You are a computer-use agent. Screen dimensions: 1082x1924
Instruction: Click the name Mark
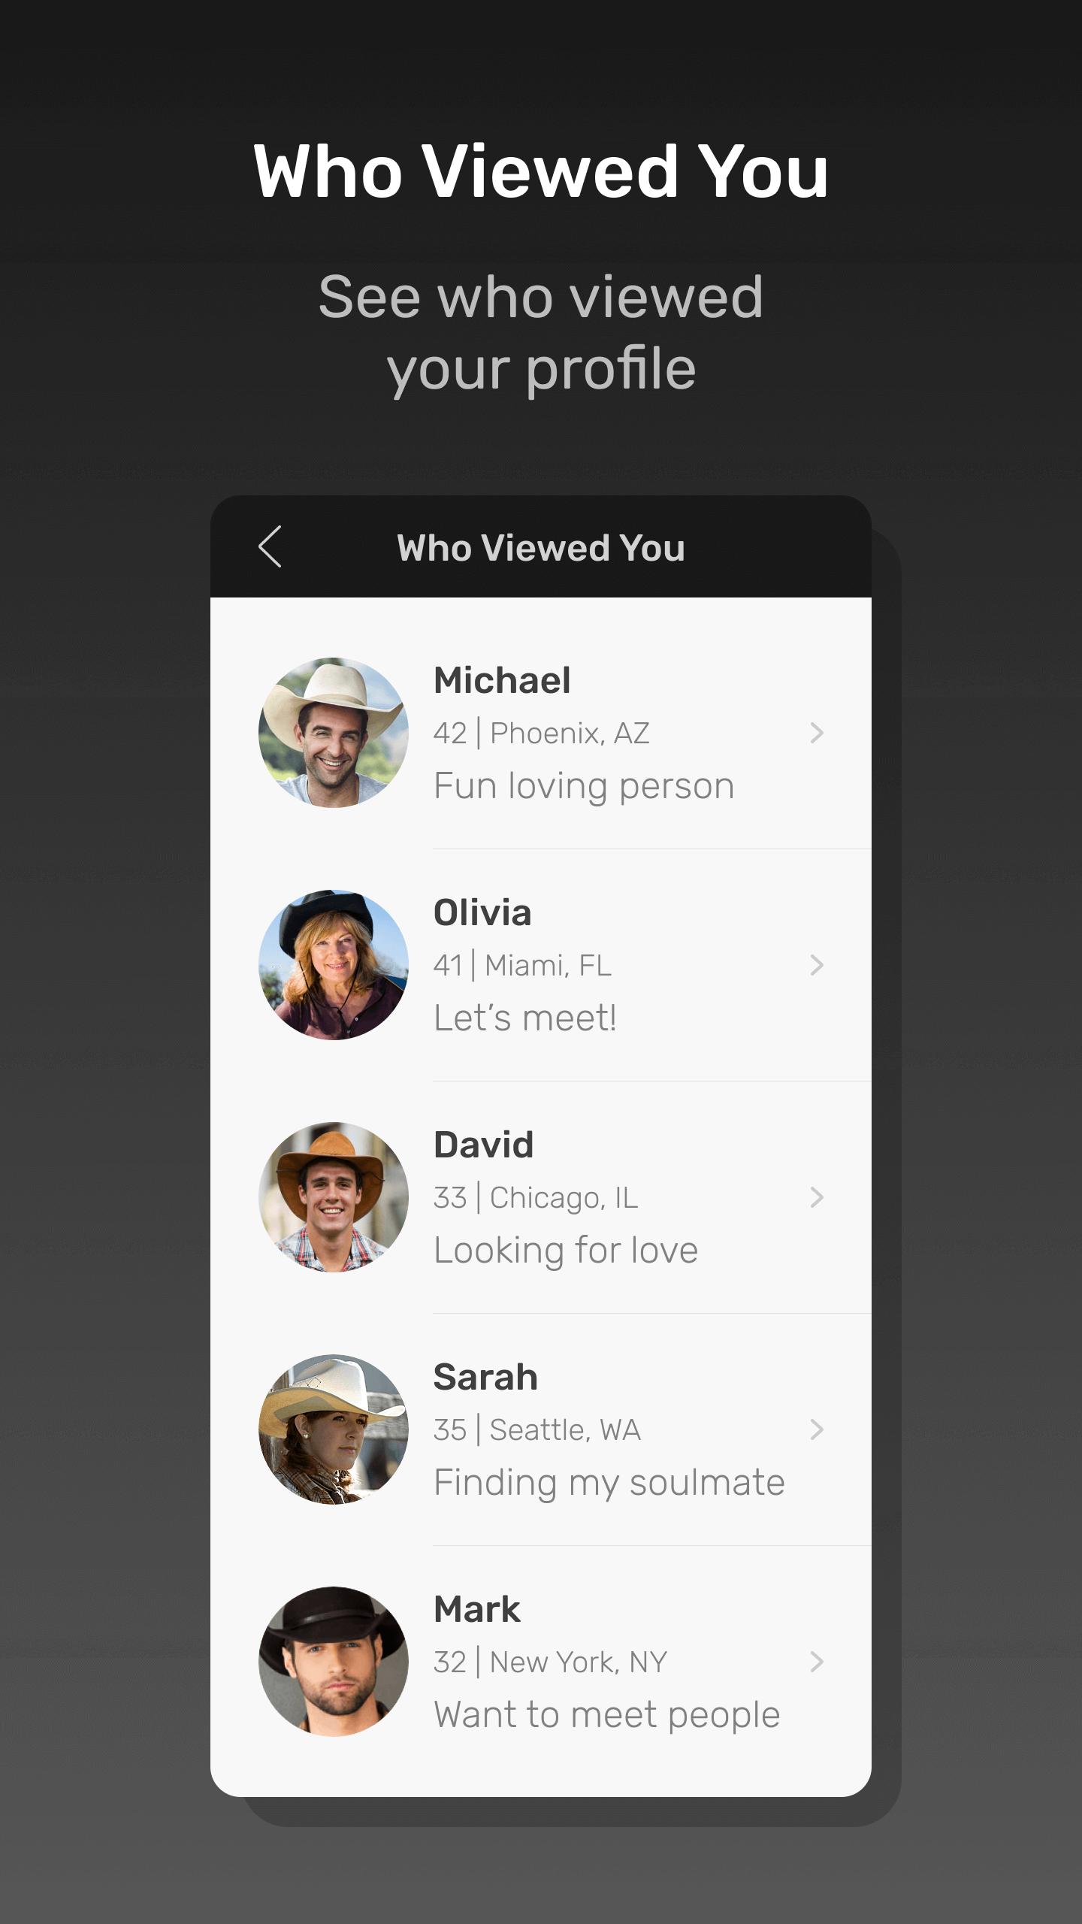click(476, 1609)
